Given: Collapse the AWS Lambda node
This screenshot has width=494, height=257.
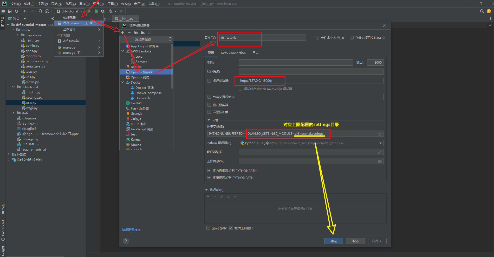Looking at the screenshot, I should pyautogui.click(x=123, y=51).
